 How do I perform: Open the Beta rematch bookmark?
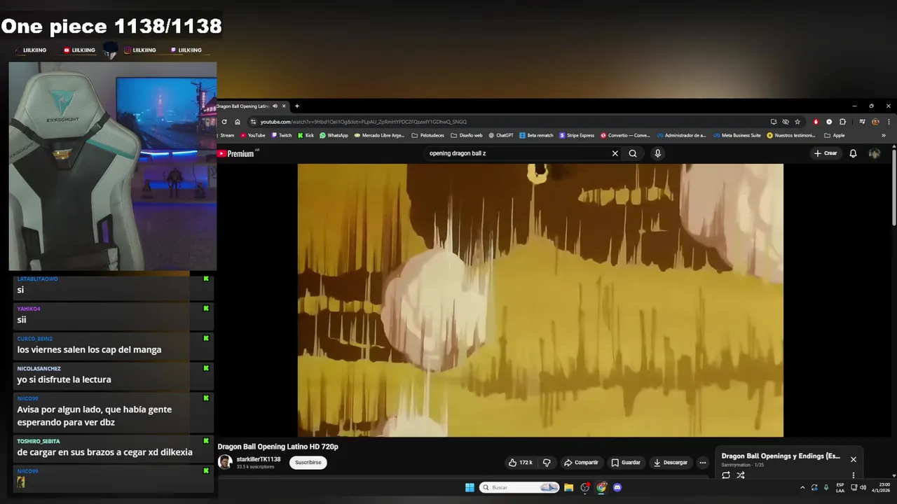tap(537, 135)
